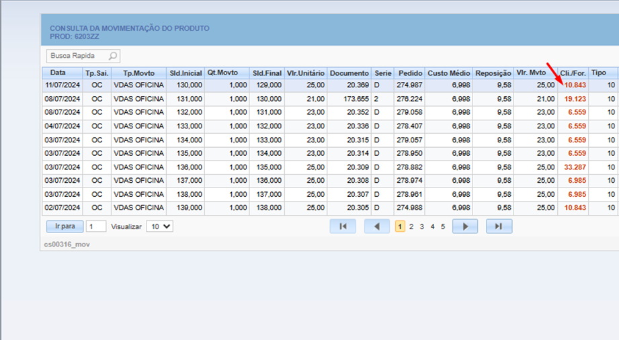Sort by the Custo Médio column header
Image resolution: width=619 pixels, height=340 pixels.
449,73
